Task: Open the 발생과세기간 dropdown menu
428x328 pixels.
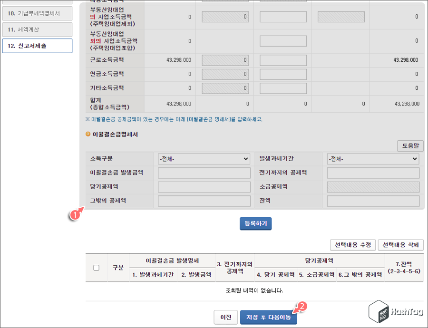Action: (373, 159)
